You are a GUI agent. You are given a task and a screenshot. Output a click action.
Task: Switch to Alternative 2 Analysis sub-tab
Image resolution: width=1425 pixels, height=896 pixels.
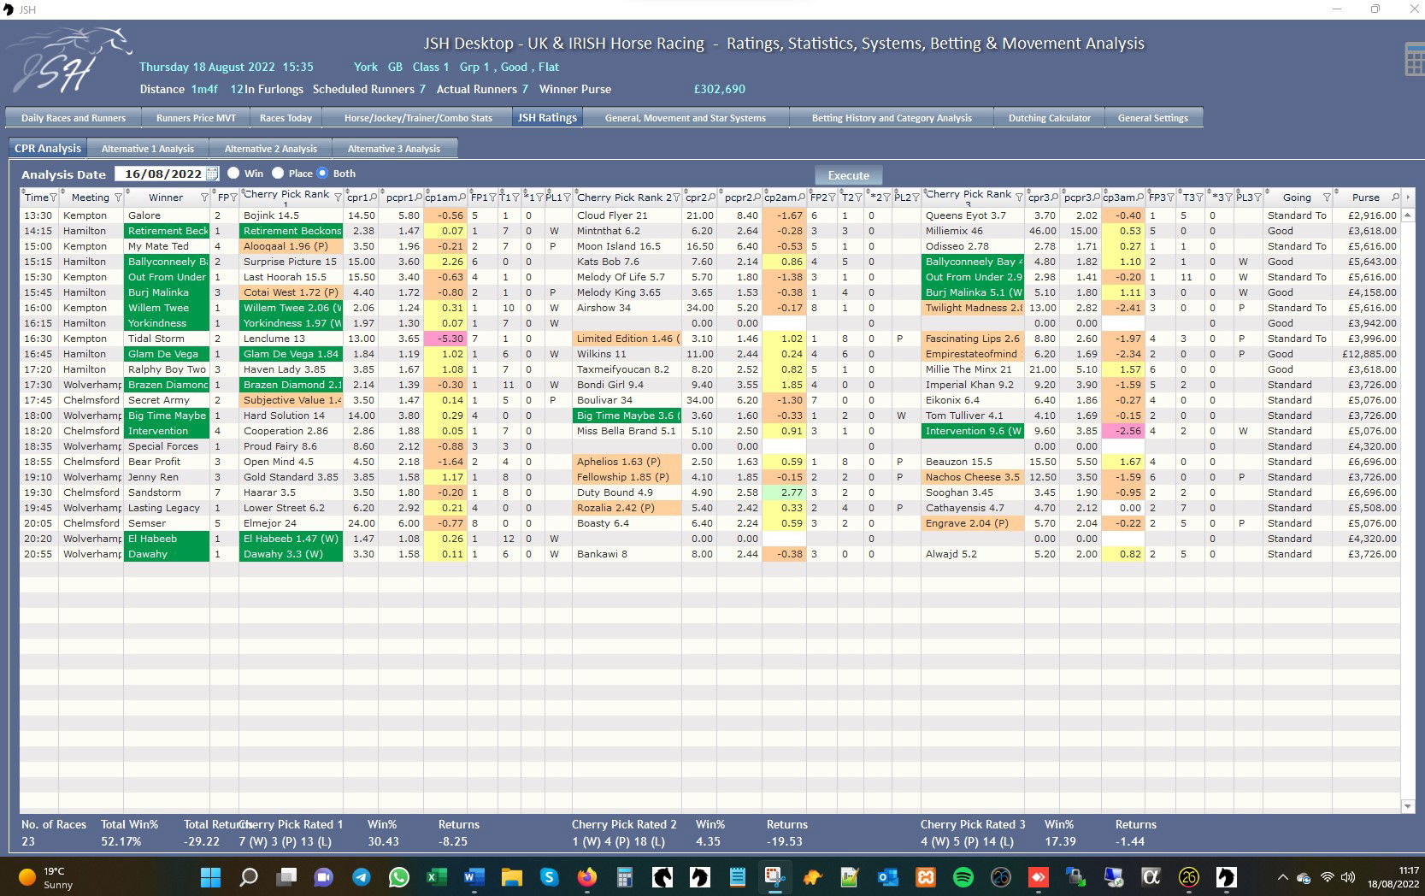[271, 149]
